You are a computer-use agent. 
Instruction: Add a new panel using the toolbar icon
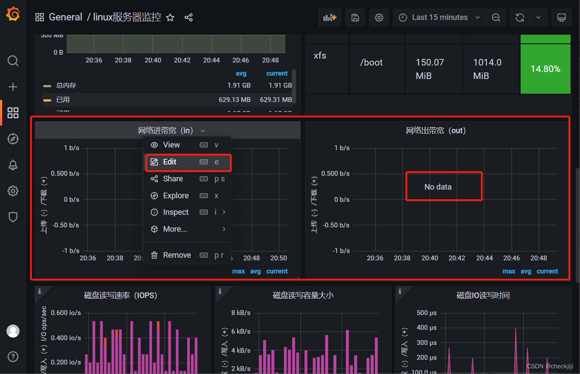(x=329, y=17)
